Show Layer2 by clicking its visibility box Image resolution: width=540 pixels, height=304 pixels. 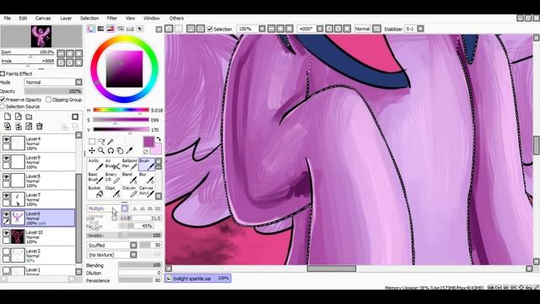6,251
